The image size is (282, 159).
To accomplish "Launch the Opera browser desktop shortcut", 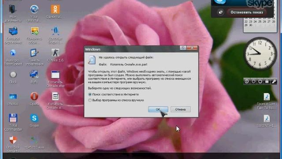I will point(34,99).
